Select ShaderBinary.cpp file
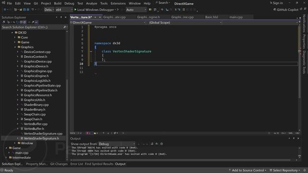Image resolution: width=308 pixels, height=173 pixels. [36, 105]
